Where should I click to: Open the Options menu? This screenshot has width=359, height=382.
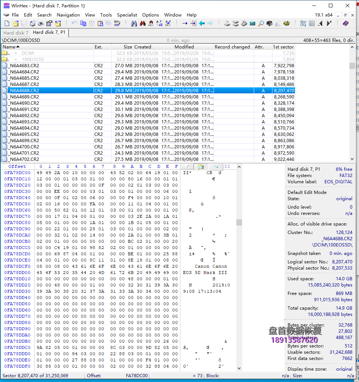(151, 15)
